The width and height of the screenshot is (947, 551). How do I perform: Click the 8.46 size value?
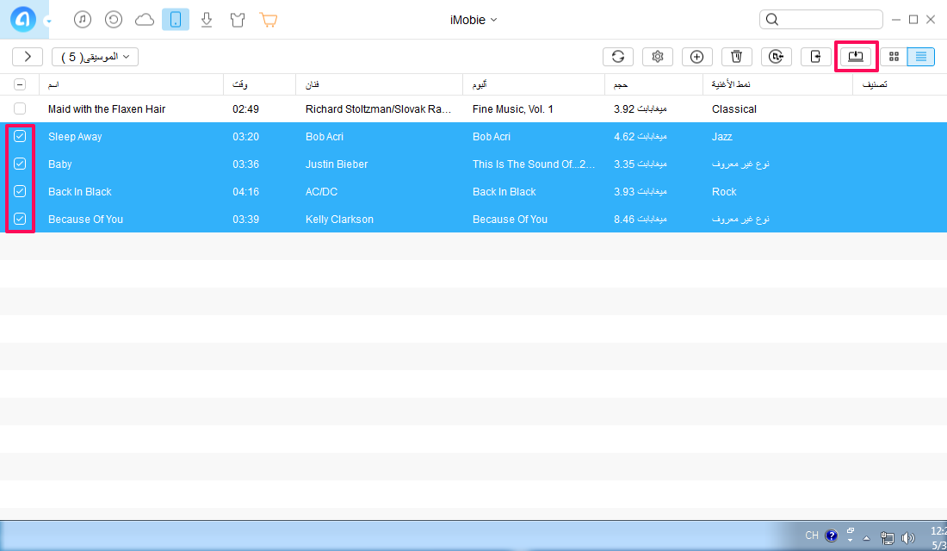[624, 220]
